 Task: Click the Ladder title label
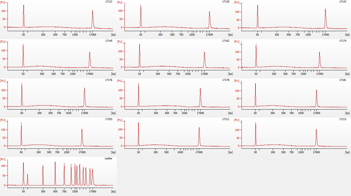tap(108, 158)
